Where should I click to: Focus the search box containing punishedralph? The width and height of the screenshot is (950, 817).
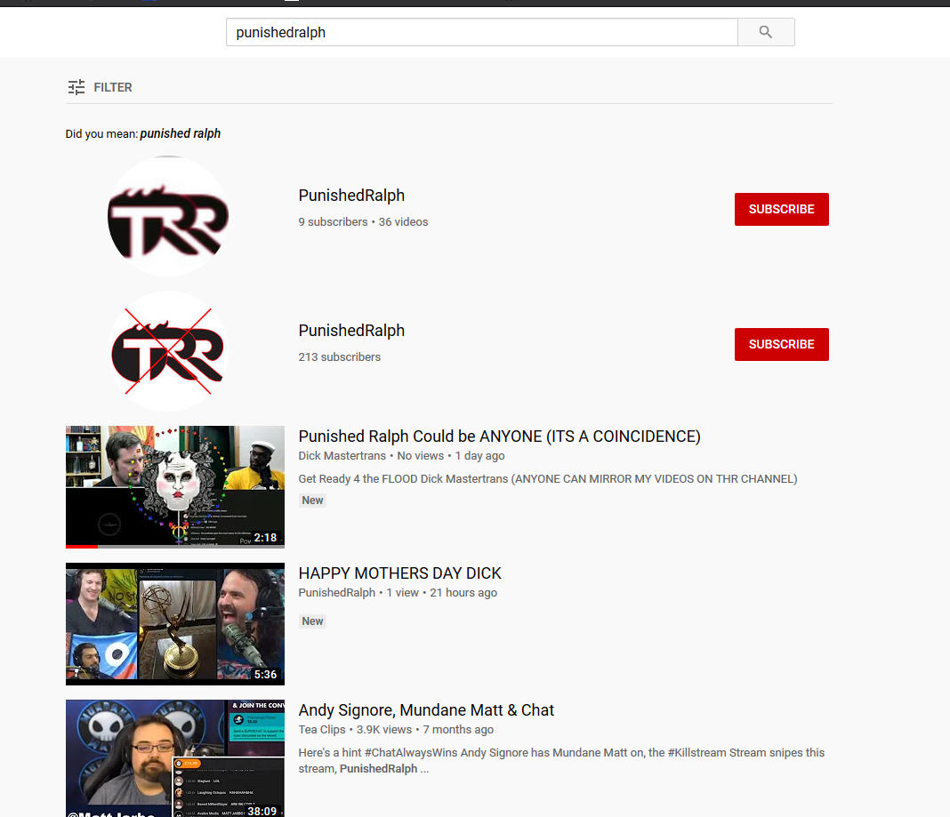pyautogui.click(x=481, y=32)
